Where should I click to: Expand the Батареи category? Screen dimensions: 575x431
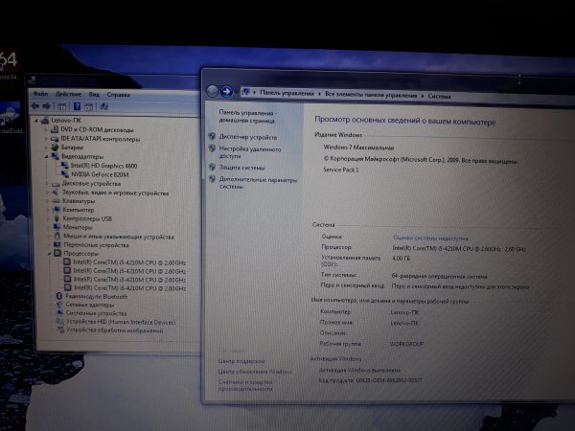(47, 147)
